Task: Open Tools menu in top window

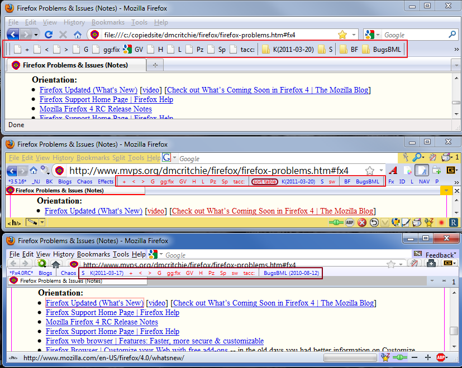Action: pyautogui.click(x=139, y=22)
